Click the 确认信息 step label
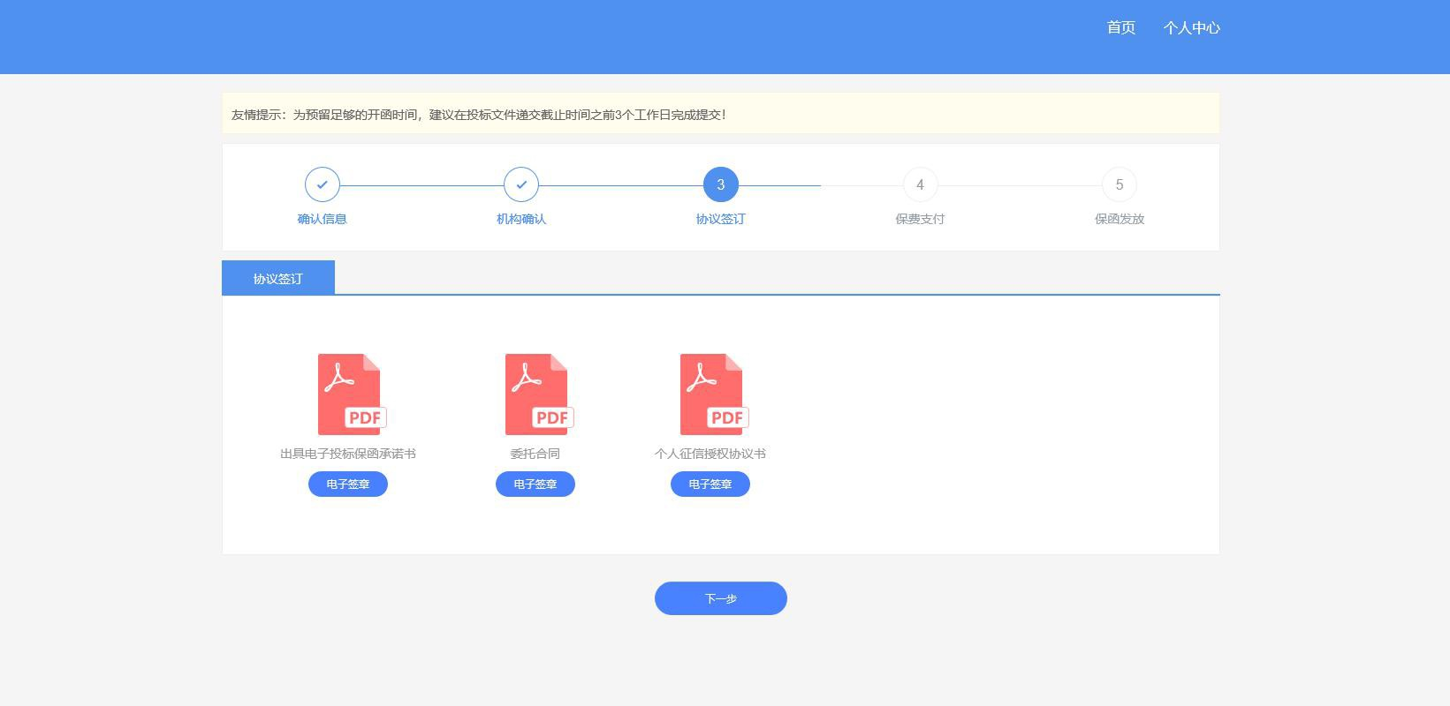The image size is (1450, 706). point(323,219)
